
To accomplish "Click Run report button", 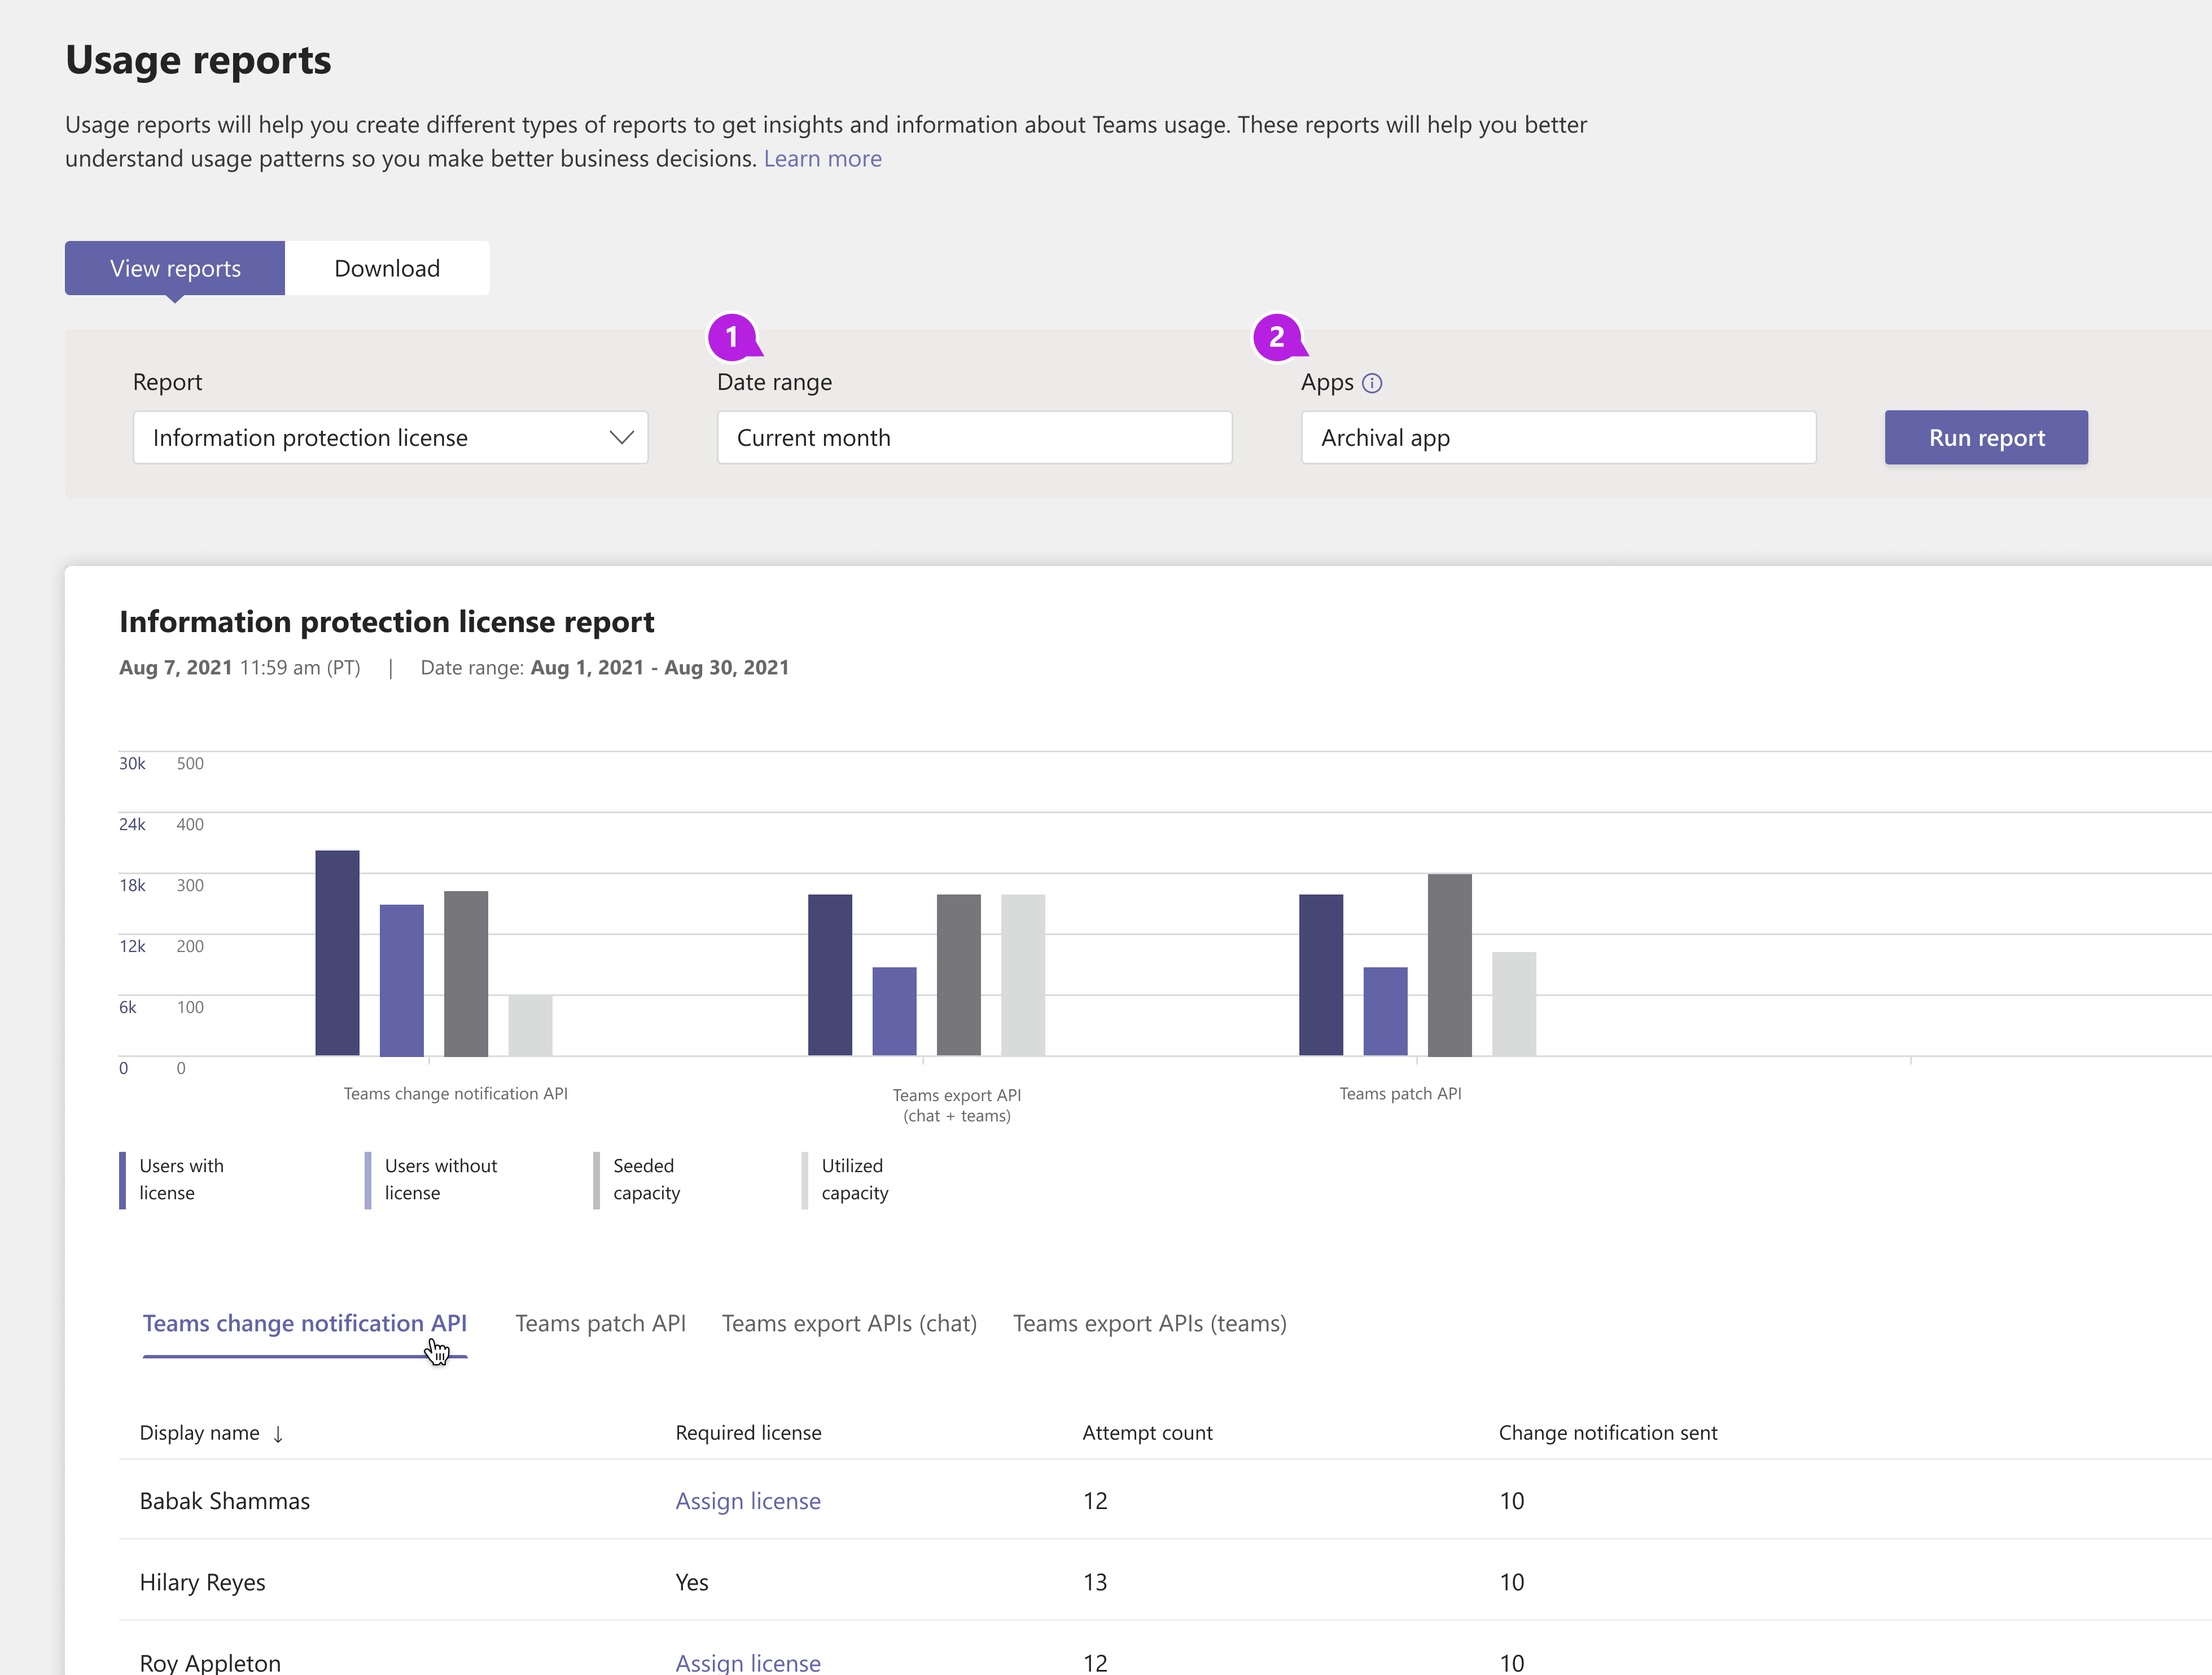I will point(1985,436).
